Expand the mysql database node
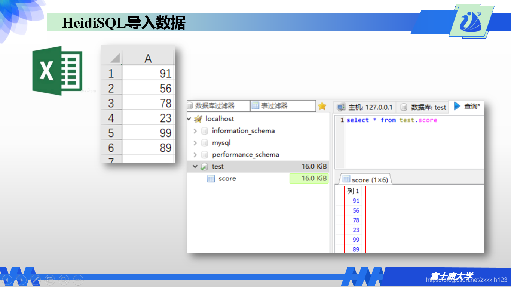 pyautogui.click(x=195, y=142)
